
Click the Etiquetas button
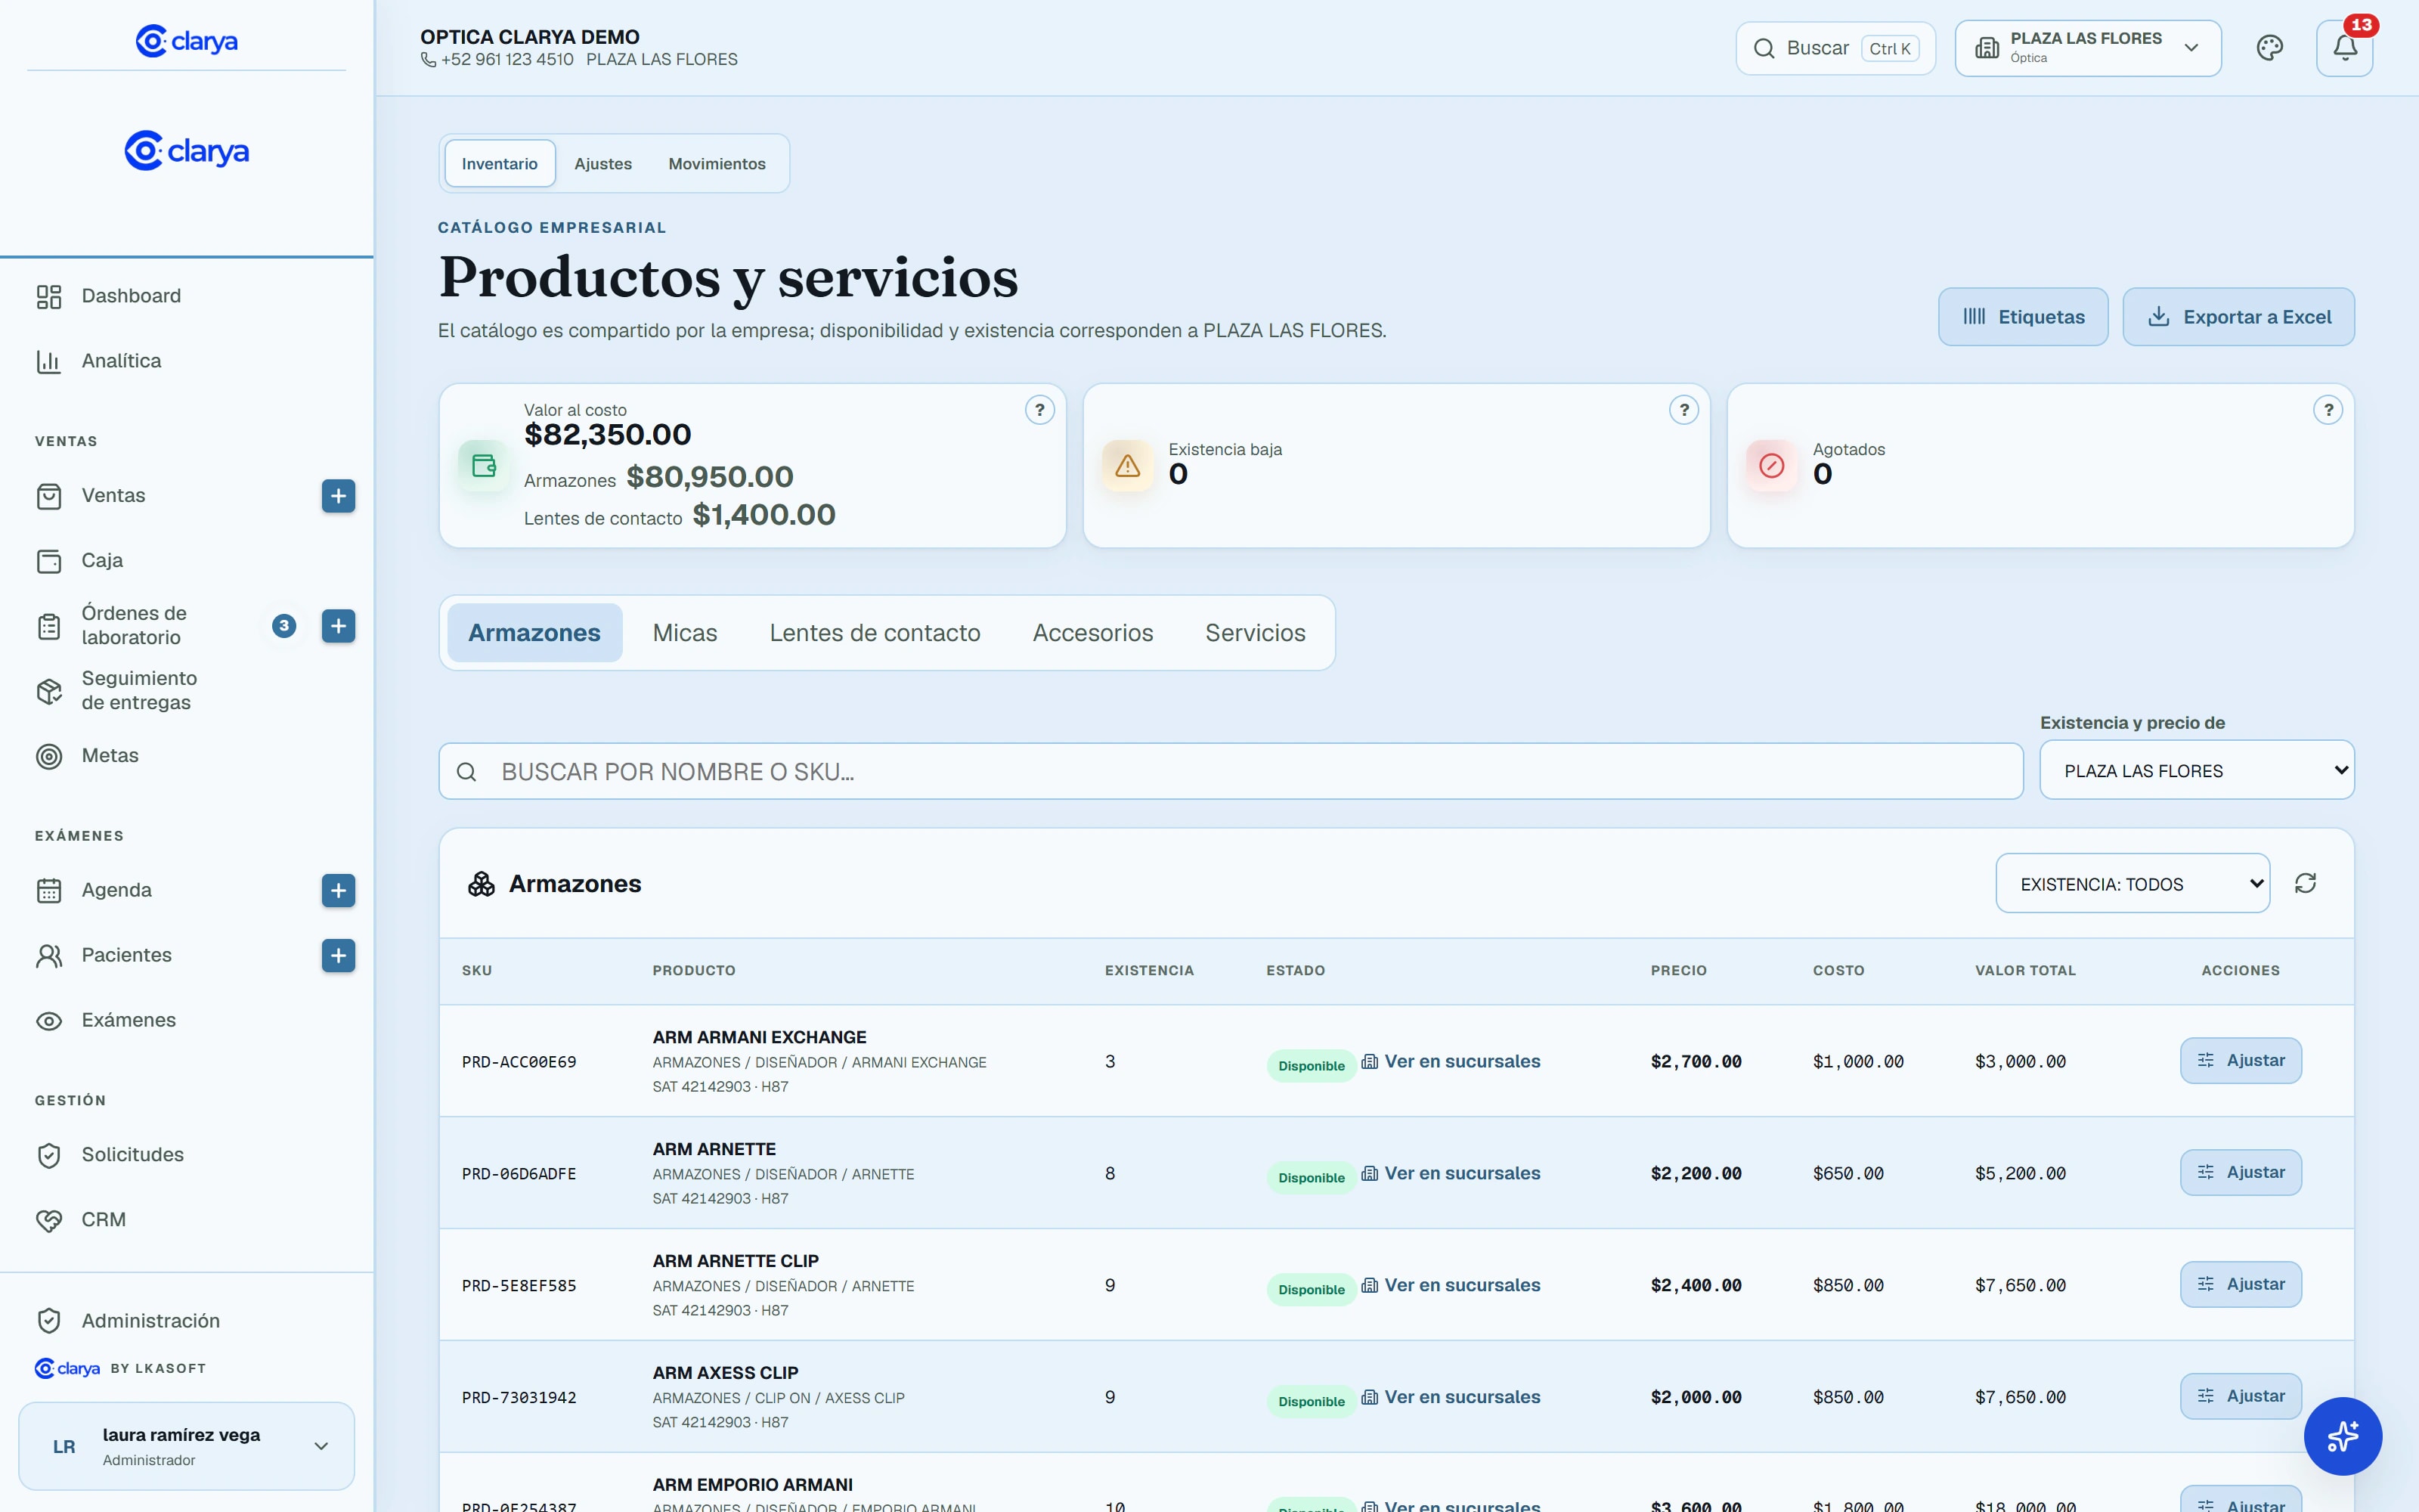(x=2023, y=317)
